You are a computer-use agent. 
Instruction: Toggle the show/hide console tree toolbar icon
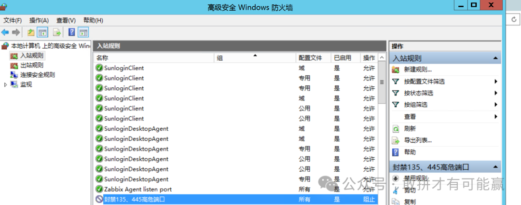pos(42,32)
